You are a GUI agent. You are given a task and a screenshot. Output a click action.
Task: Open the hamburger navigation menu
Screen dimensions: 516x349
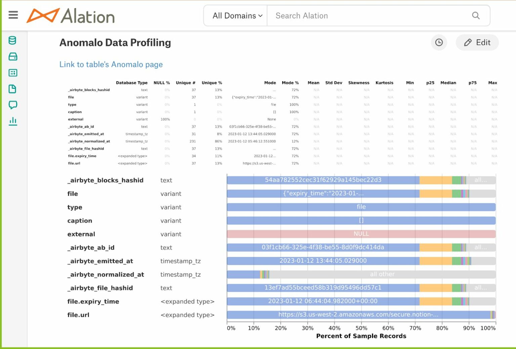coord(13,15)
